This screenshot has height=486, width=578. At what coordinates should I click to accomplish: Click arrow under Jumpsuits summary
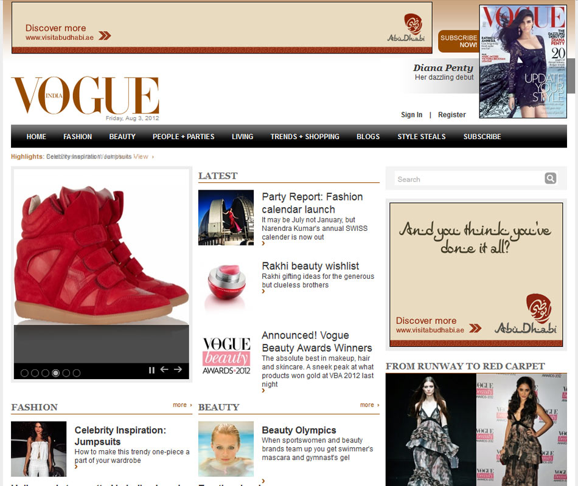76,467
